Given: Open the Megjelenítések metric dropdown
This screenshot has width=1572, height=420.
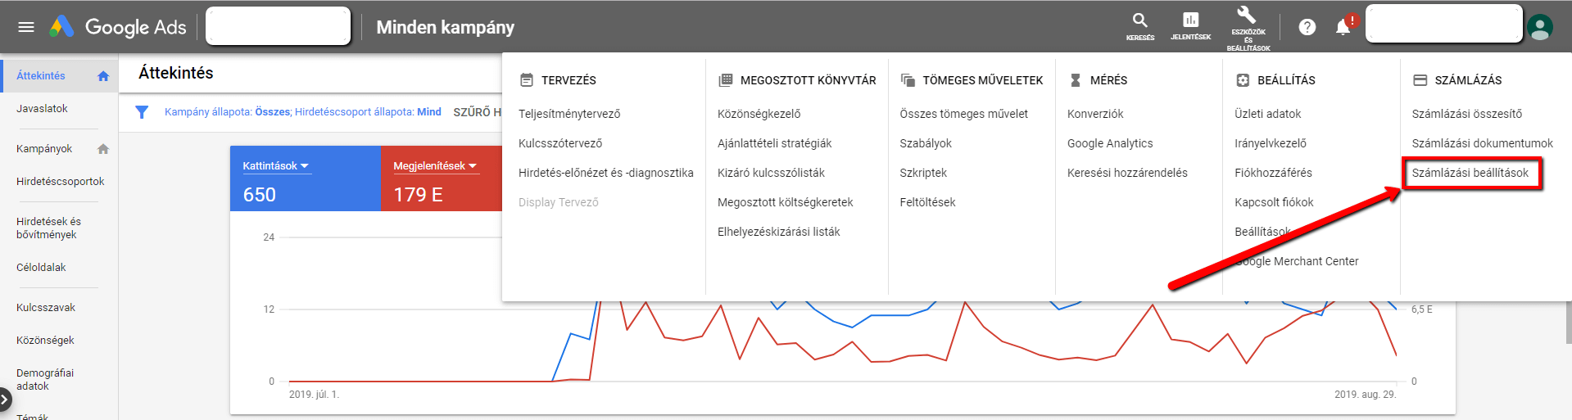Looking at the screenshot, I should tap(435, 166).
